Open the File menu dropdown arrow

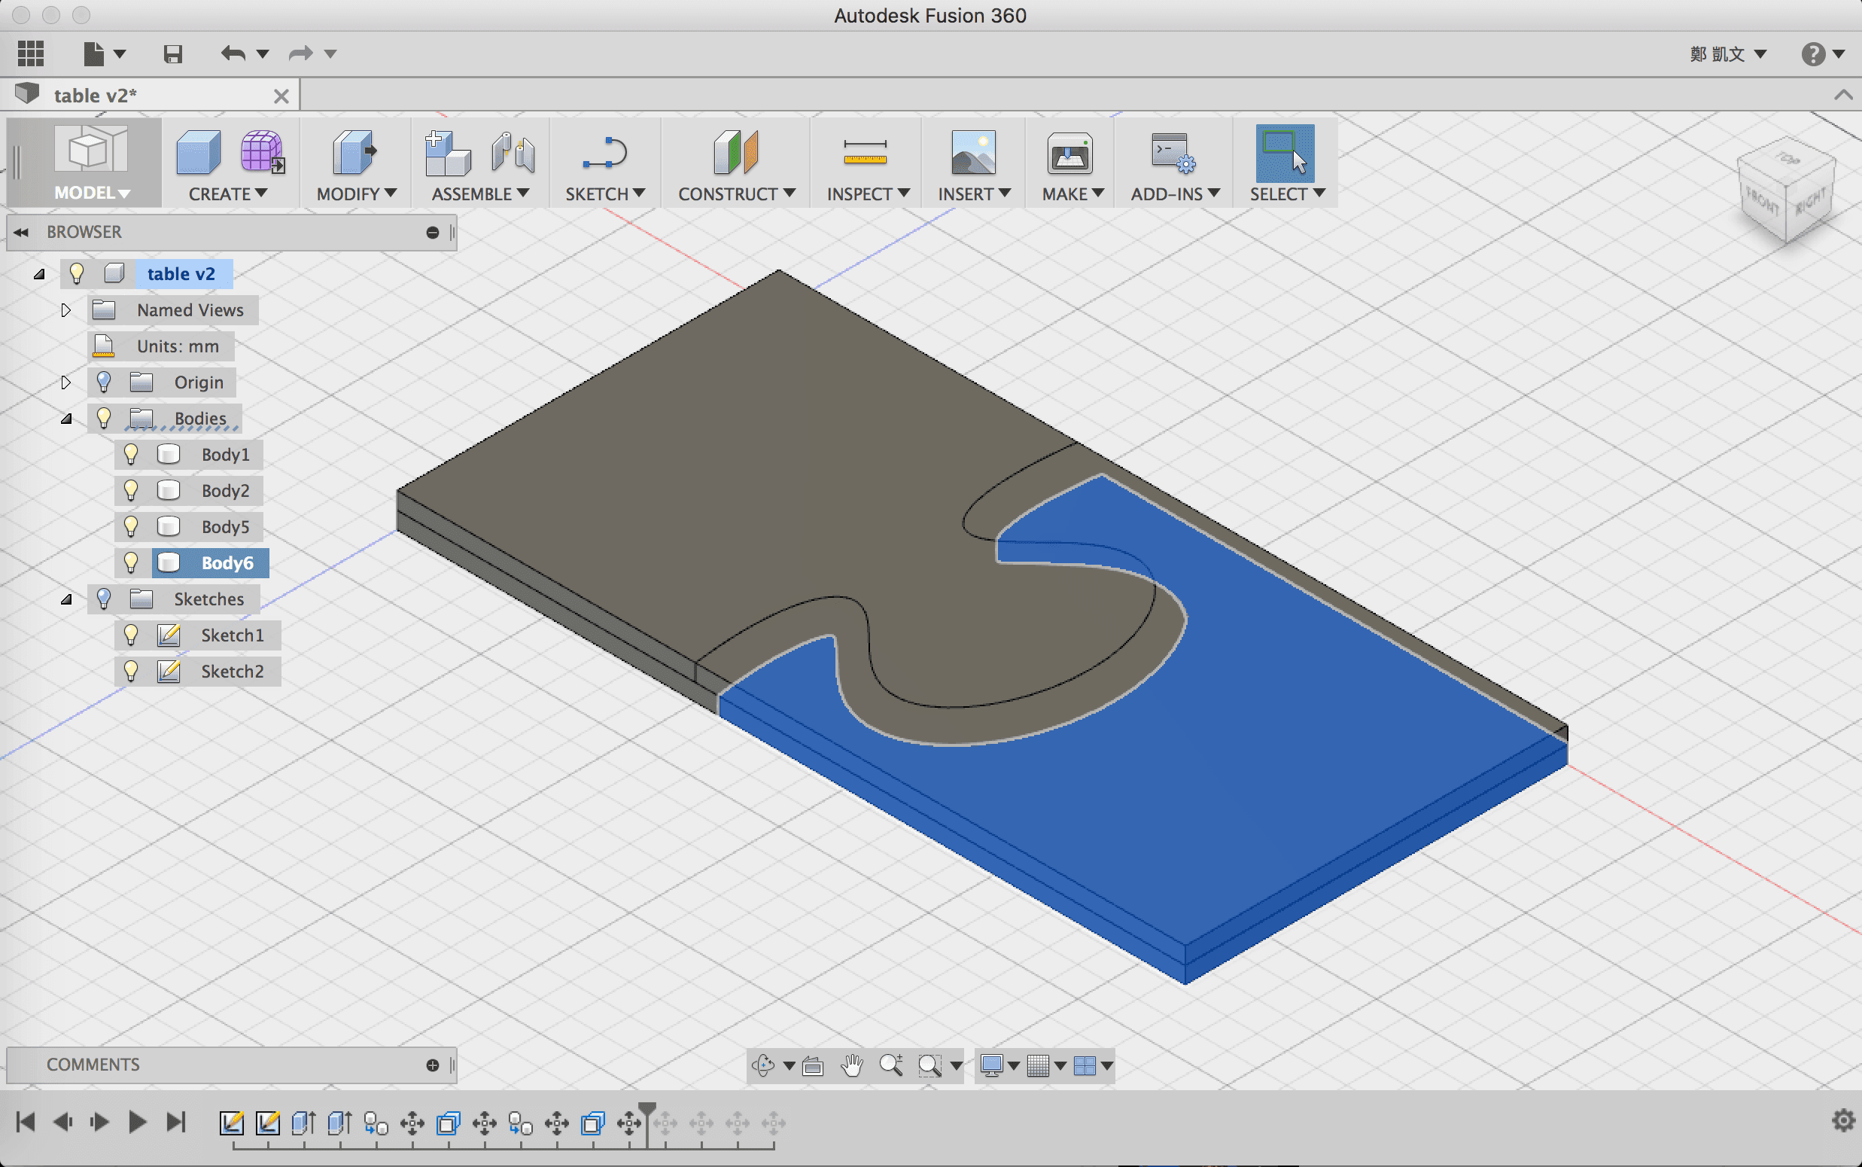[120, 54]
